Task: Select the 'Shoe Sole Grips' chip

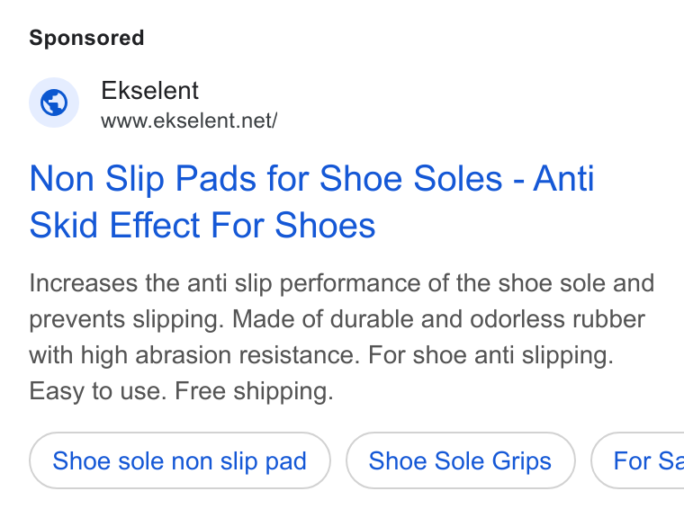Action: (460, 460)
